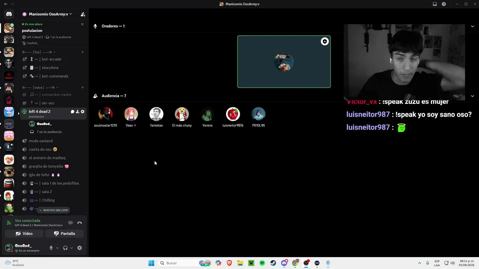
Task: Join granjita de tomysito voice channel
Action: pyautogui.click(x=53, y=166)
